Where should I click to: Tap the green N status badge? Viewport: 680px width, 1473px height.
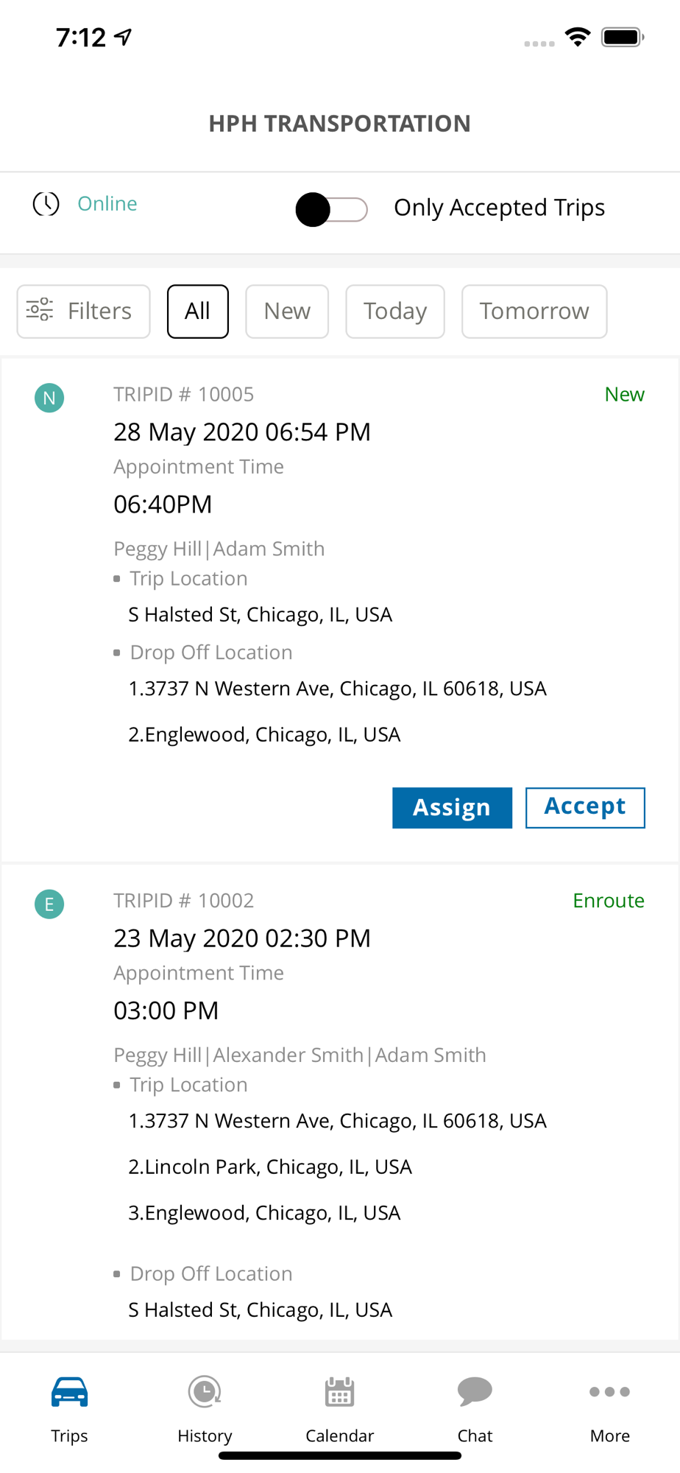click(x=49, y=398)
